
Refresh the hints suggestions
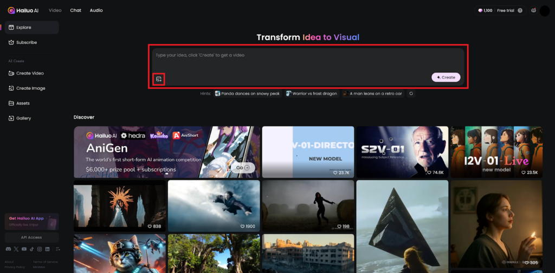[411, 94]
